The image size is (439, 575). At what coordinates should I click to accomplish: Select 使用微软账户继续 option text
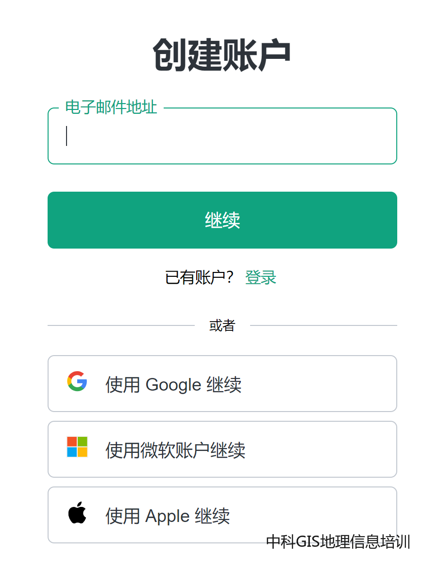[x=175, y=450]
